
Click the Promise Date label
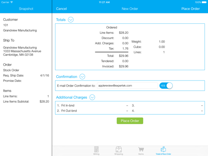pos(13,81)
